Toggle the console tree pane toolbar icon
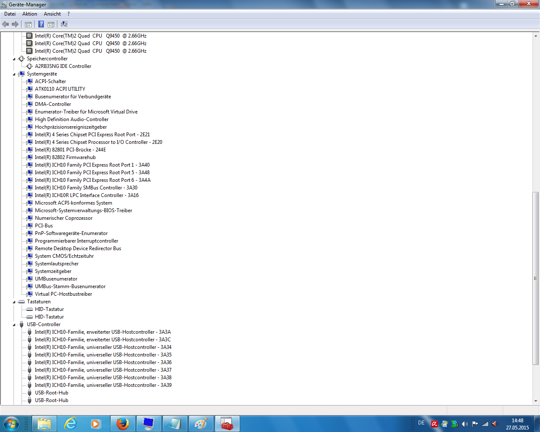The image size is (540, 432). tap(28, 24)
